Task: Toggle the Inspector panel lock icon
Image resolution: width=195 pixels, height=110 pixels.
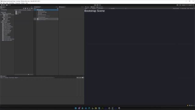Action: point(82,7)
